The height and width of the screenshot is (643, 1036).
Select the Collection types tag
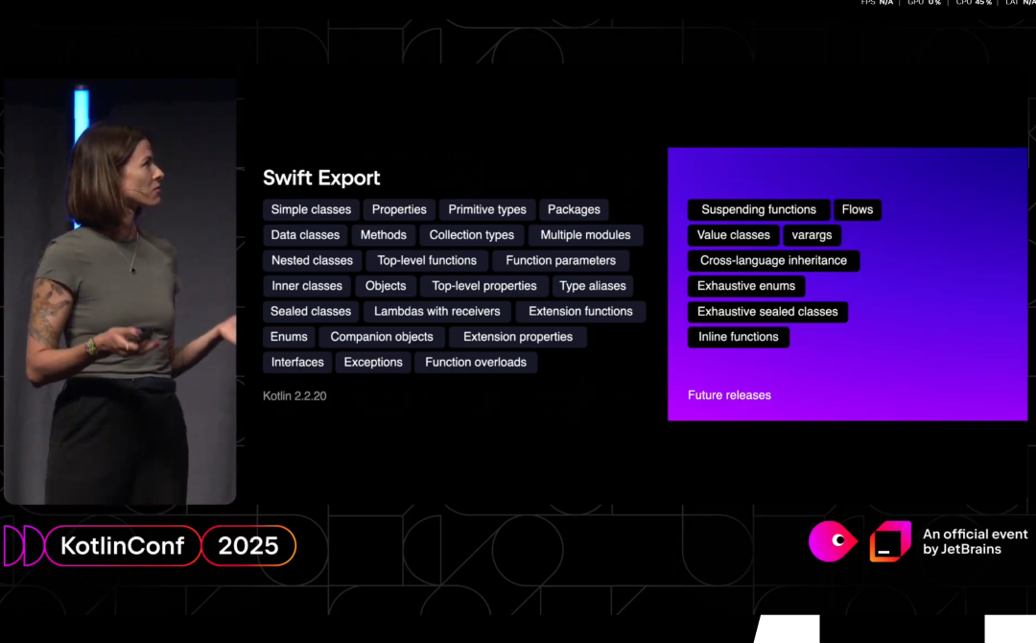point(472,235)
